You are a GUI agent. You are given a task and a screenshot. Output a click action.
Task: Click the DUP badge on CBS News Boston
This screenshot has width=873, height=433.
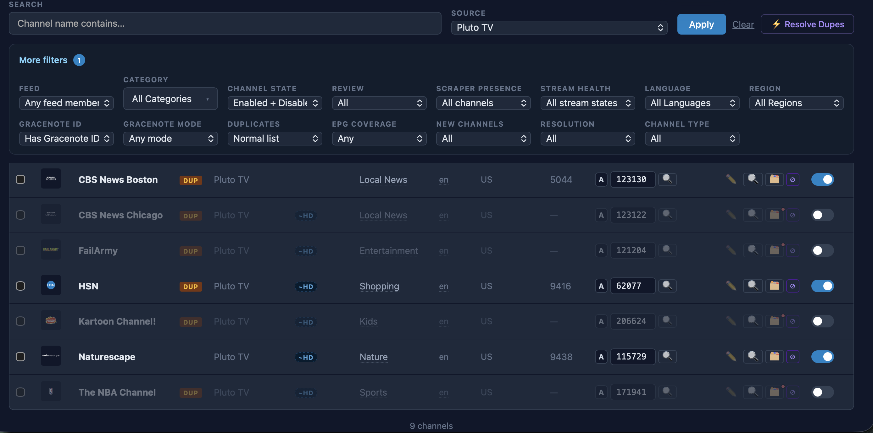(x=191, y=180)
